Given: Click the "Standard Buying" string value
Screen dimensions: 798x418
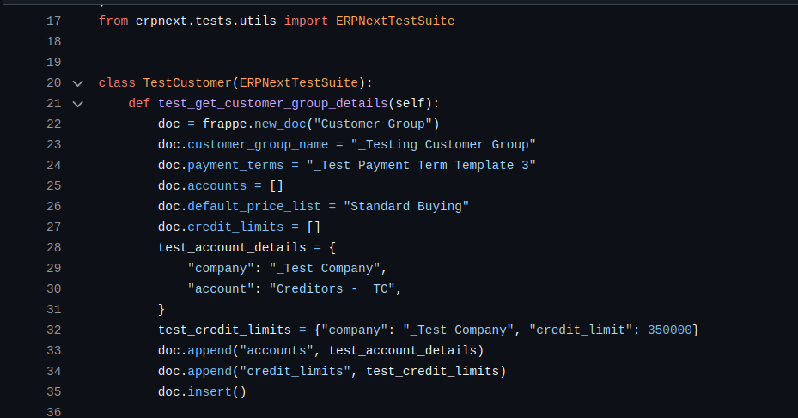Looking at the screenshot, I should click(x=406, y=206).
